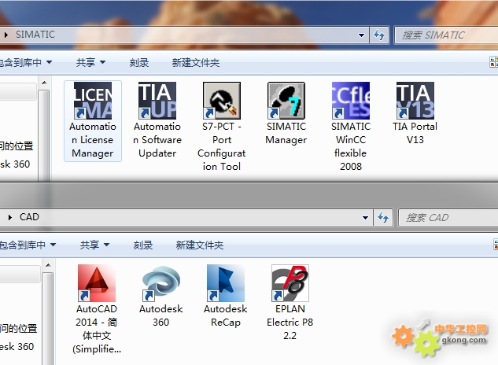The width and height of the screenshot is (498, 365).
Task: Open 共享 dropdown in CAD window
Action: click(x=94, y=245)
